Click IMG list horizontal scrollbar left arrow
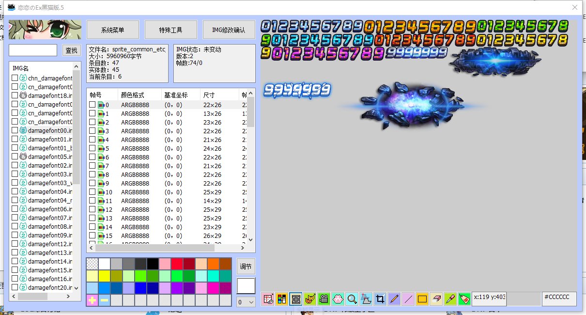Viewport: 586px width, 315px height. click(14, 296)
